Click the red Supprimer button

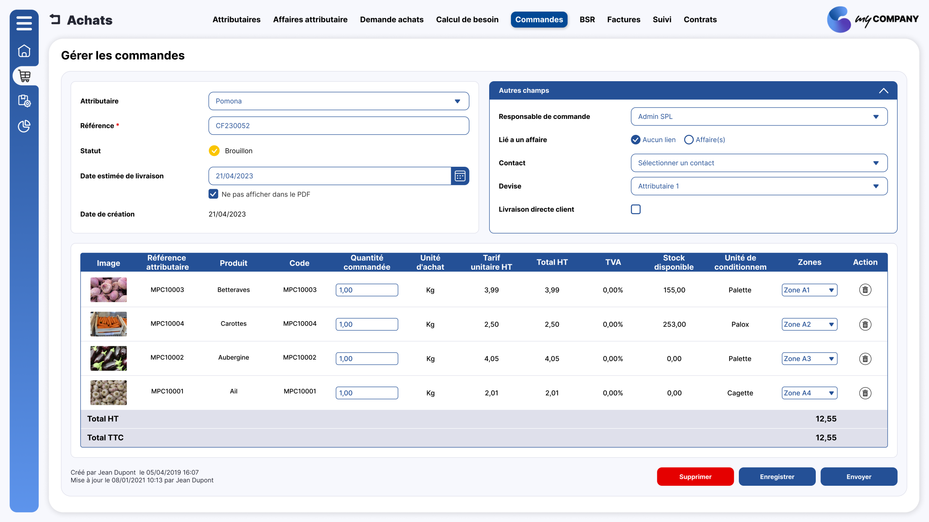pos(695,477)
